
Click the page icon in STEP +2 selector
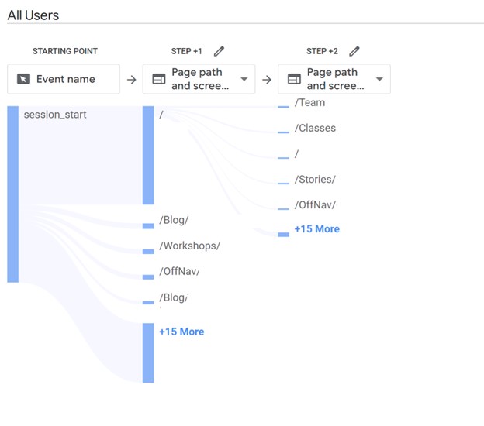[294, 79]
